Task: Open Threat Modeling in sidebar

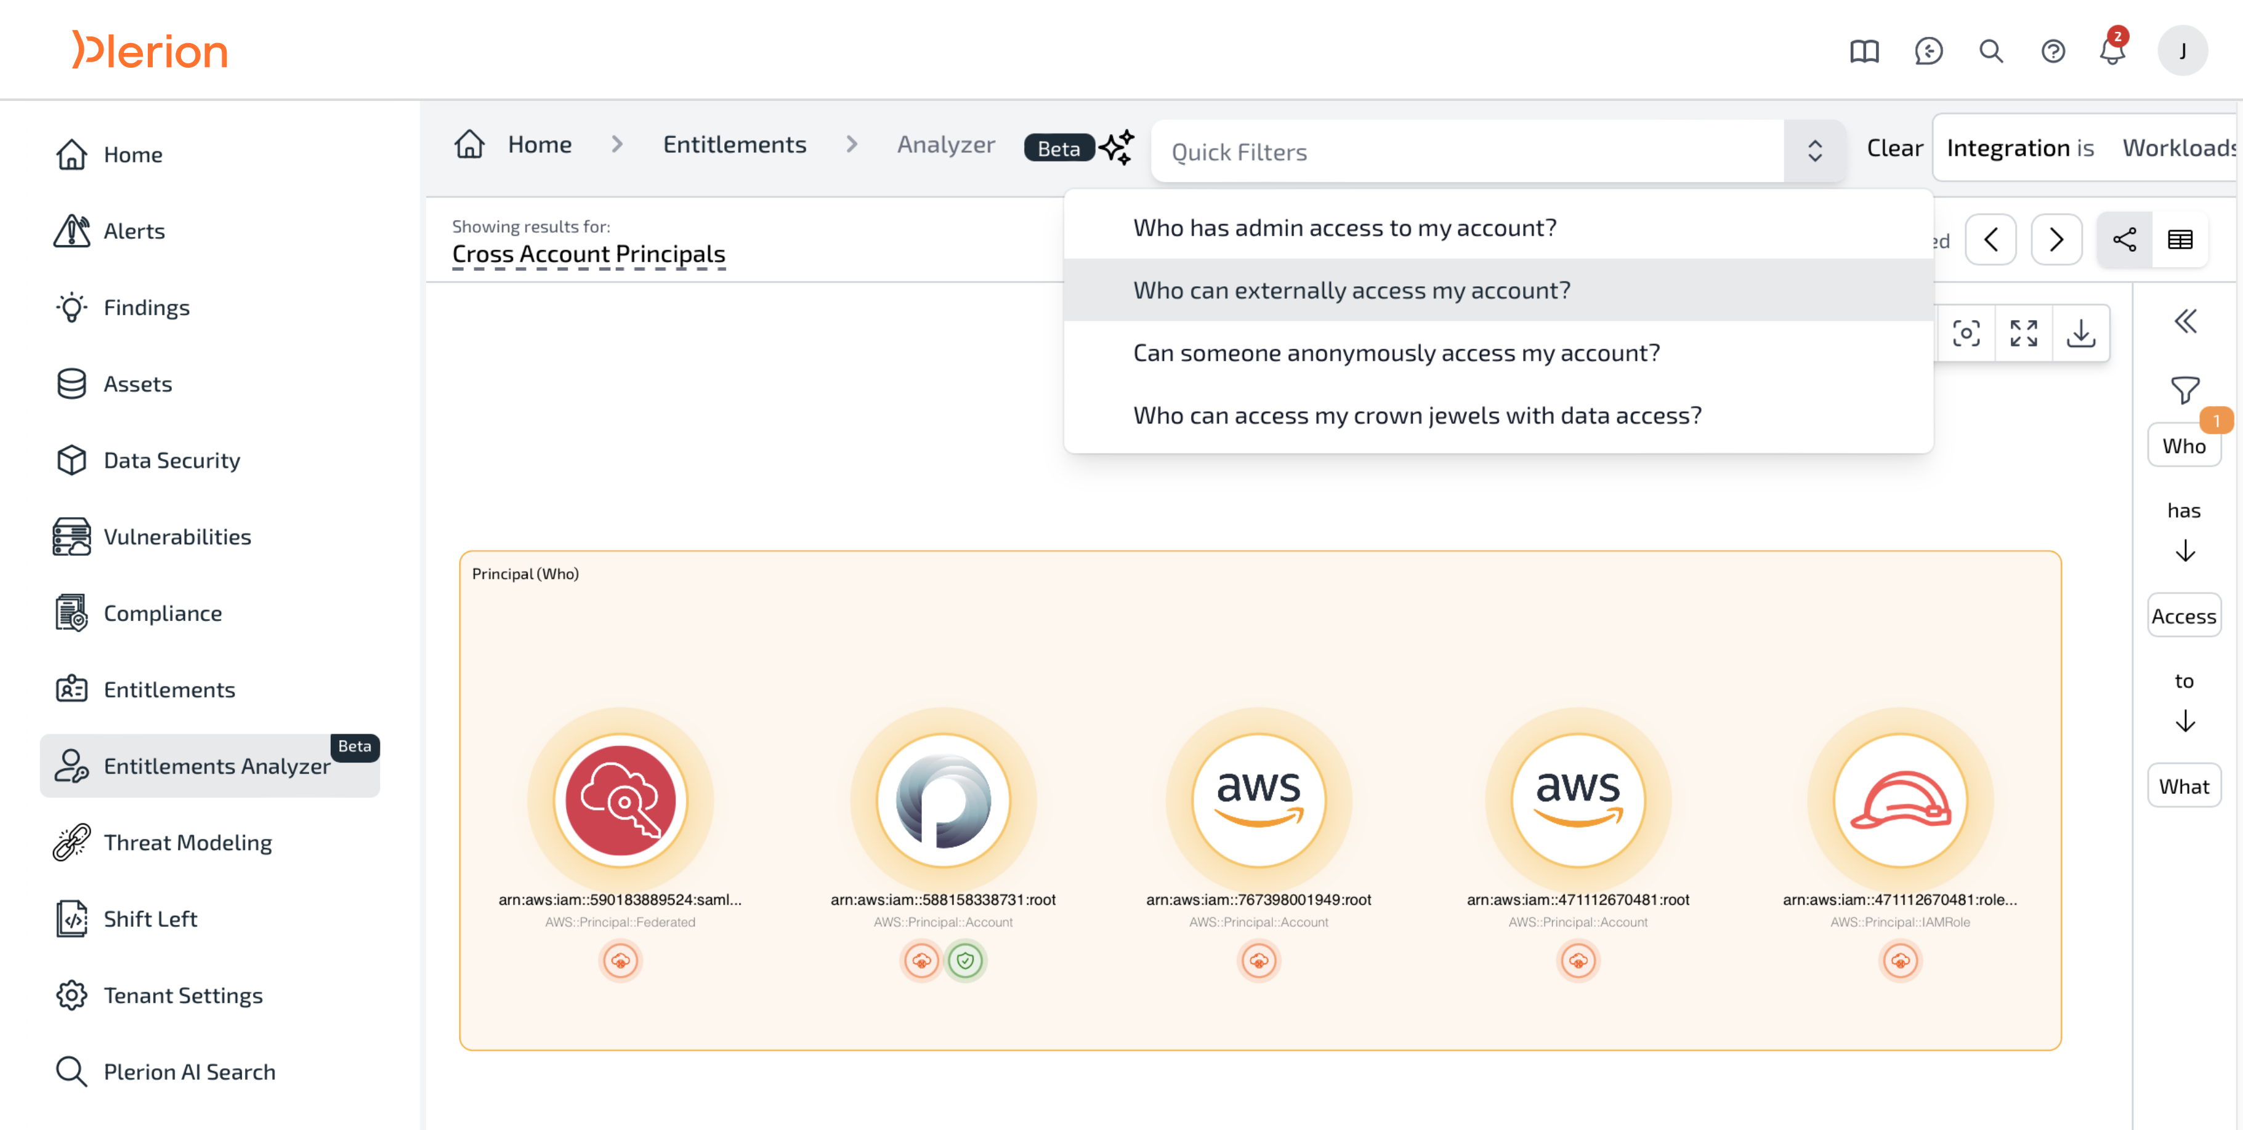Action: pos(187,842)
